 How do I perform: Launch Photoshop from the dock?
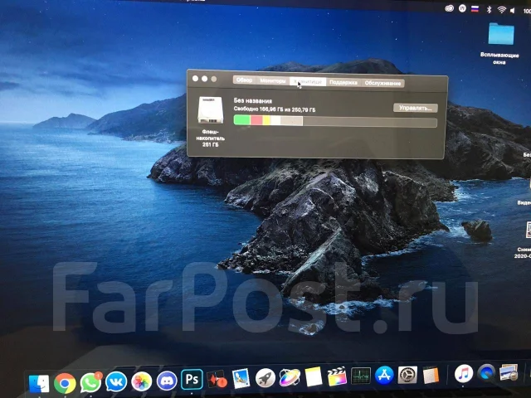coord(192,380)
